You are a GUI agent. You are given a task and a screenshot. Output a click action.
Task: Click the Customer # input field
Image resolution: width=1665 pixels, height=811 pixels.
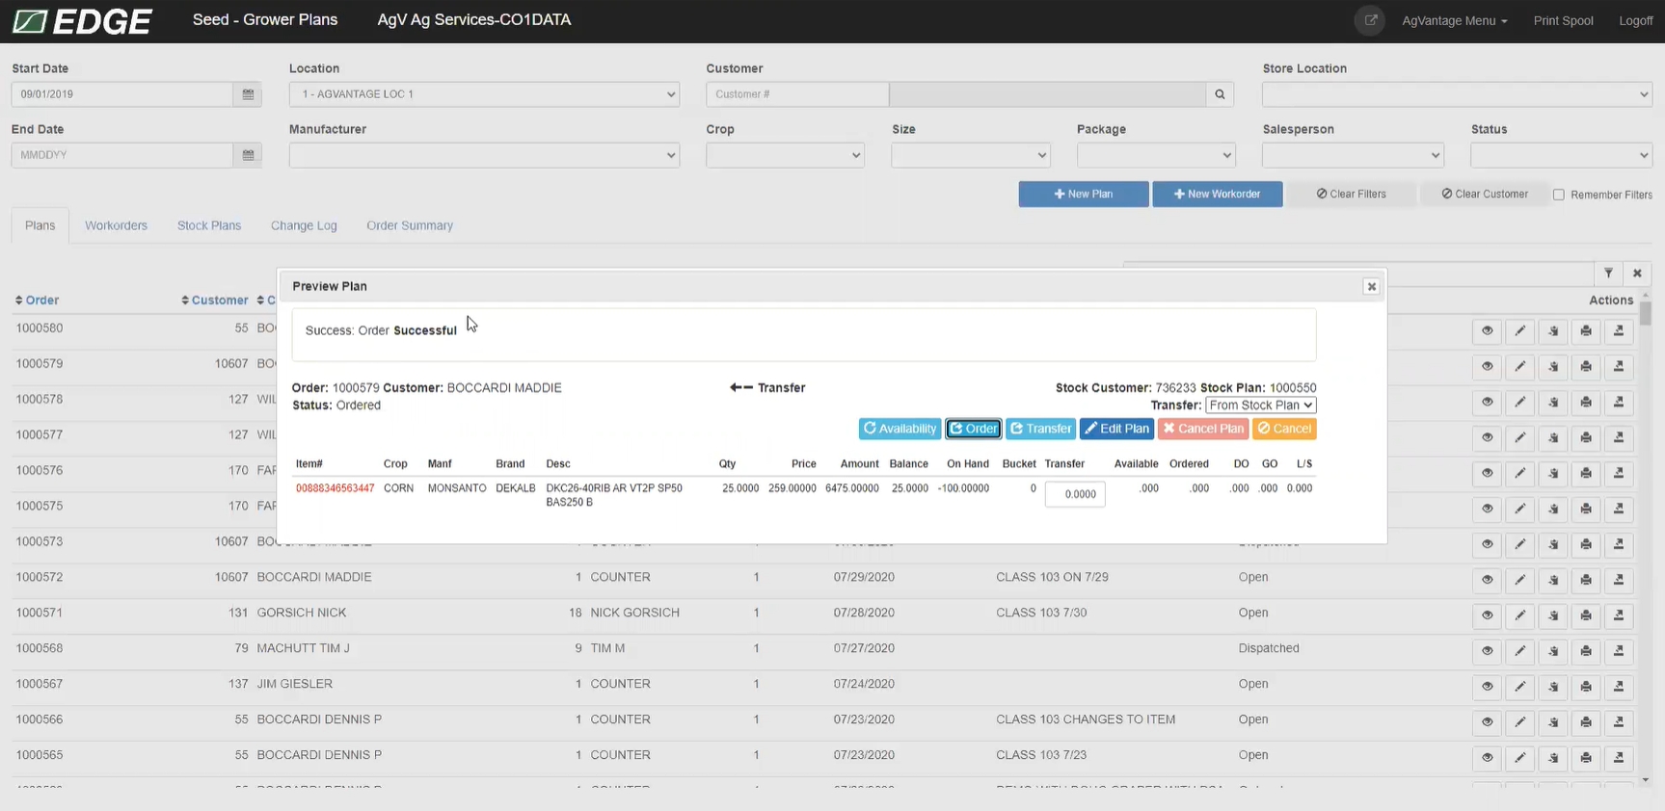(x=797, y=94)
